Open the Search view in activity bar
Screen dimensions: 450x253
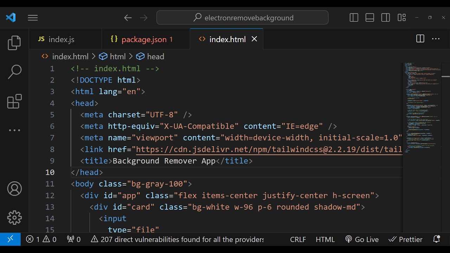pyautogui.click(x=14, y=72)
